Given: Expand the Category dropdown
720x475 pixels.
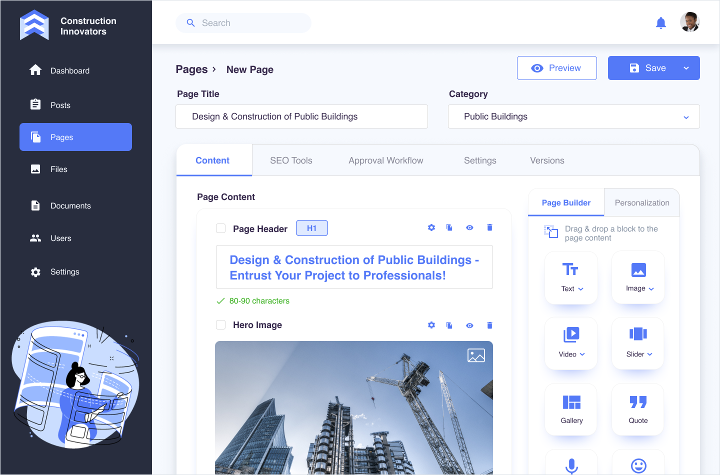Looking at the screenshot, I should click(x=686, y=117).
